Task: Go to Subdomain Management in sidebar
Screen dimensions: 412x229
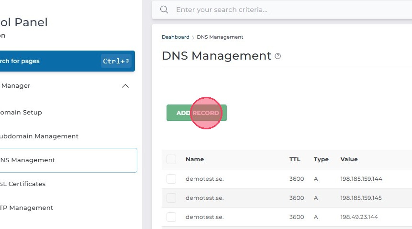Action: (39, 136)
